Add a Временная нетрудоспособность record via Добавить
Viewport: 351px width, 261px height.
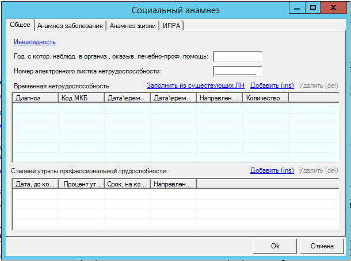272,85
